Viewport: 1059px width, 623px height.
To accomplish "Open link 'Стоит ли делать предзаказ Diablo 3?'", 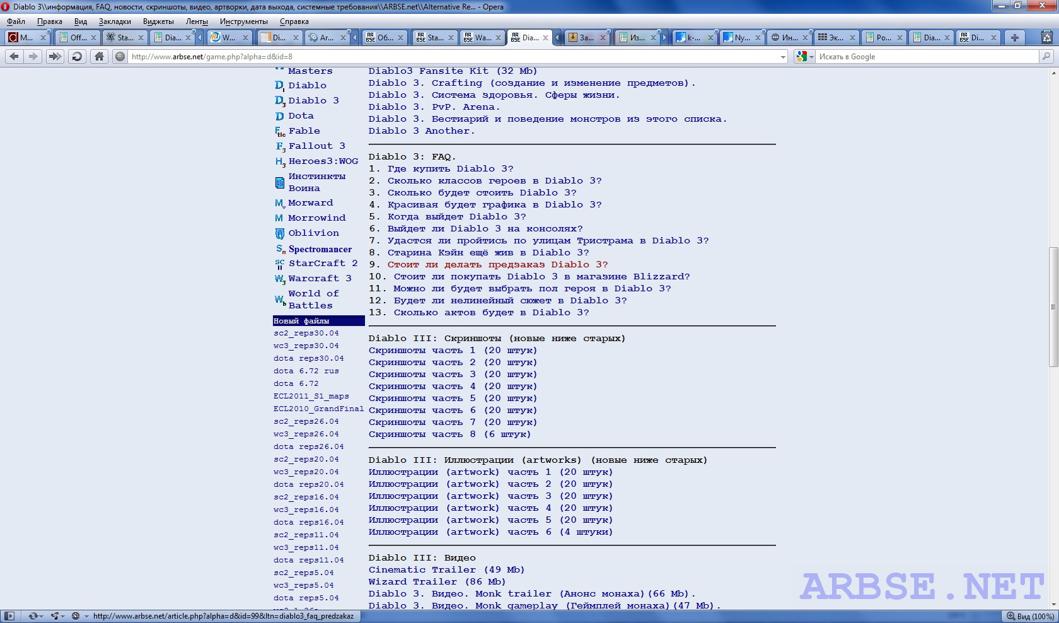I will coord(498,265).
